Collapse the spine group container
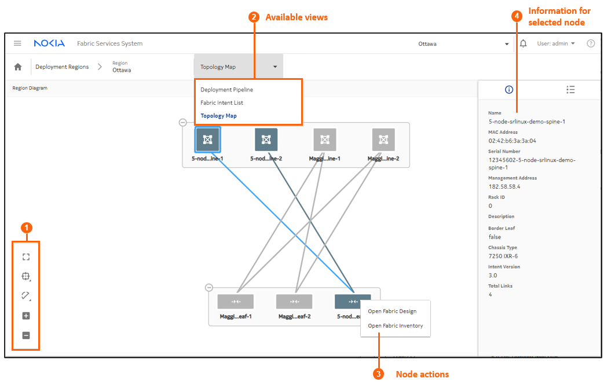This screenshot has width=611, height=382. (x=183, y=123)
